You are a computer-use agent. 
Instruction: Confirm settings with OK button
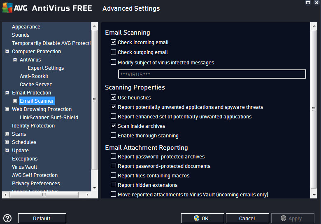pos(202,218)
